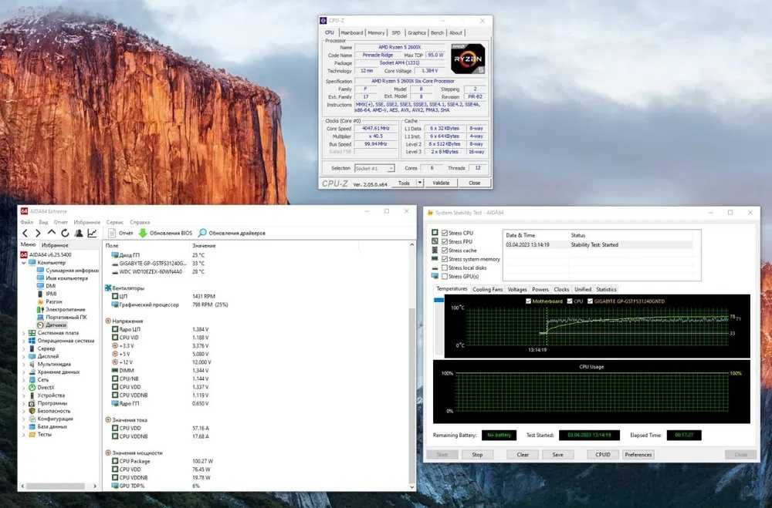Click the Устройства tree icon
The height and width of the screenshot is (508, 772).
click(32, 395)
